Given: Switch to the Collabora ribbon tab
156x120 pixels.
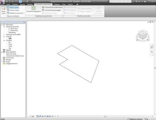Looking at the screenshot, I should pos(57,4).
